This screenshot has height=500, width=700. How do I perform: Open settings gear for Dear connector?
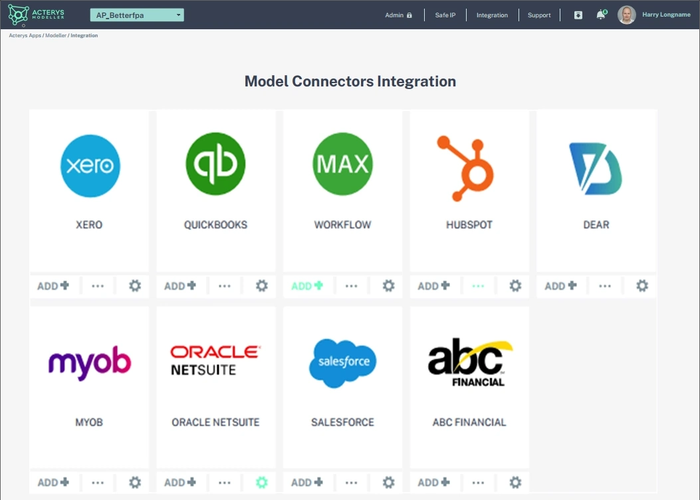[642, 286]
